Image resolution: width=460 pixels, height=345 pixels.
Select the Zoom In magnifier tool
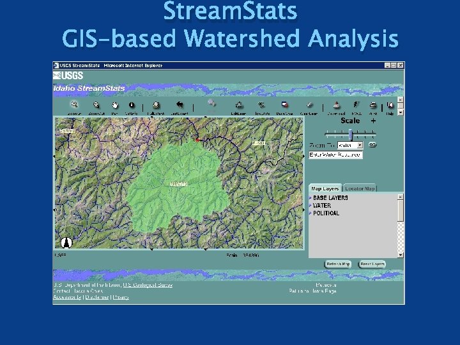(x=74, y=104)
